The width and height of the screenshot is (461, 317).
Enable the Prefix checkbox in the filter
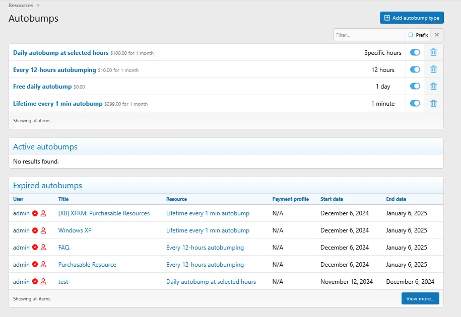click(411, 35)
